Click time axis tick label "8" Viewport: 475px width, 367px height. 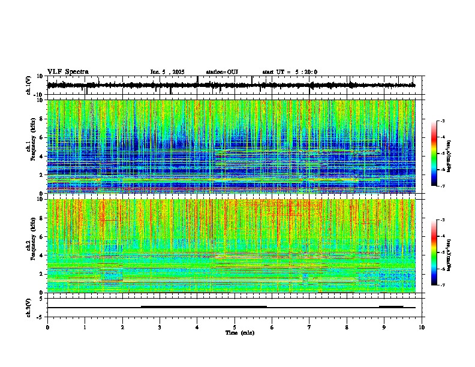[x=347, y=327]
